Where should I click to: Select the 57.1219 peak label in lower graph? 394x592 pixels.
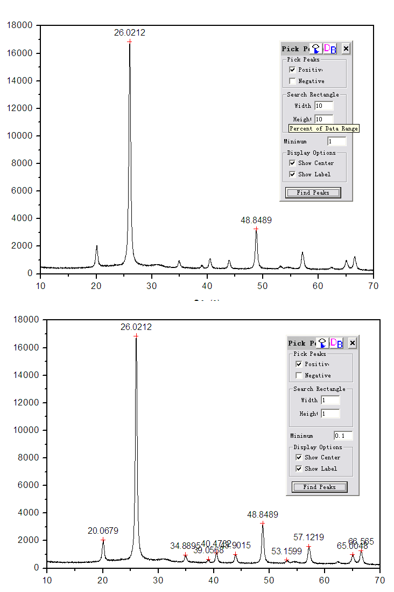[309, 537]
